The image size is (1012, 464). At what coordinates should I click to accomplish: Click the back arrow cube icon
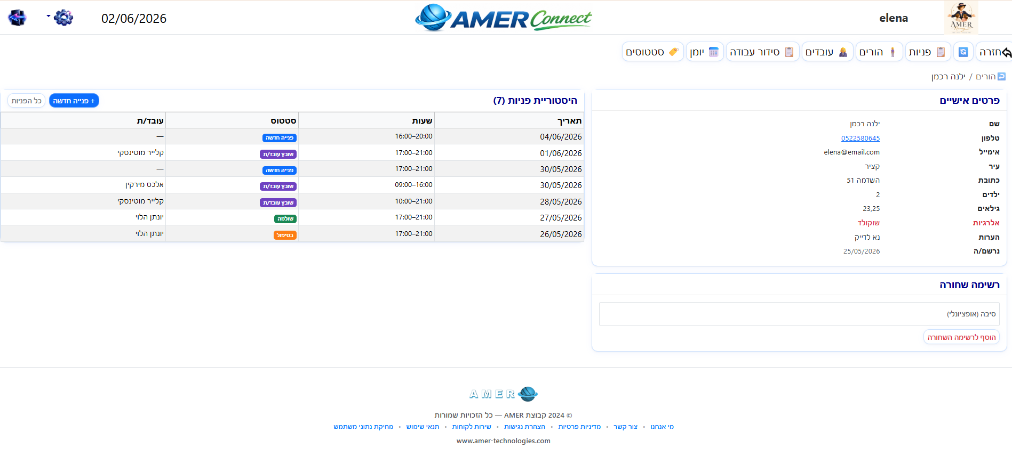coord(17,18)
